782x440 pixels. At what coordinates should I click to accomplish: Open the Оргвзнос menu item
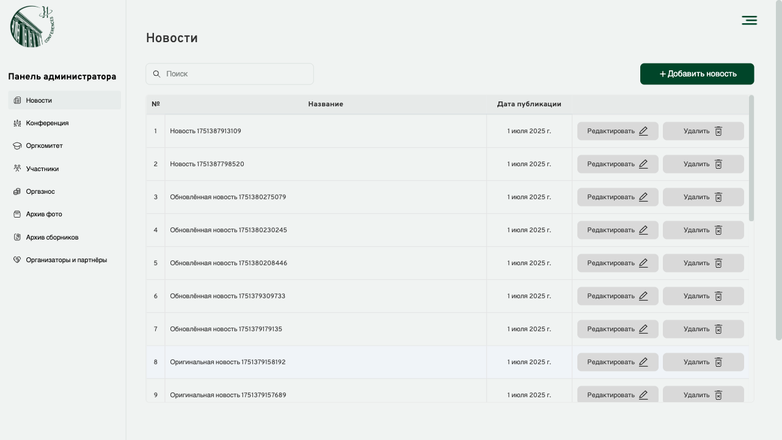40,192
